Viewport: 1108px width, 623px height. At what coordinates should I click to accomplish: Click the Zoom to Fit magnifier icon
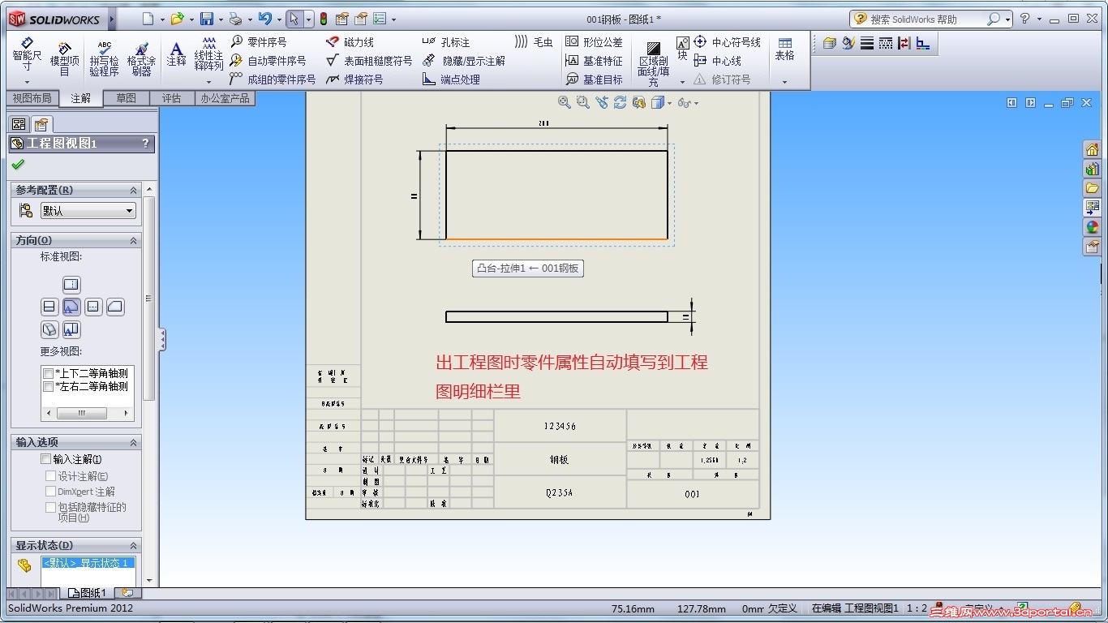565,102
